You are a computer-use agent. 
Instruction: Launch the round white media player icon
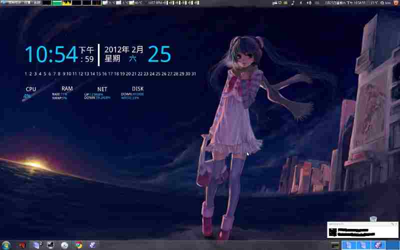click(x=64, y=245)
